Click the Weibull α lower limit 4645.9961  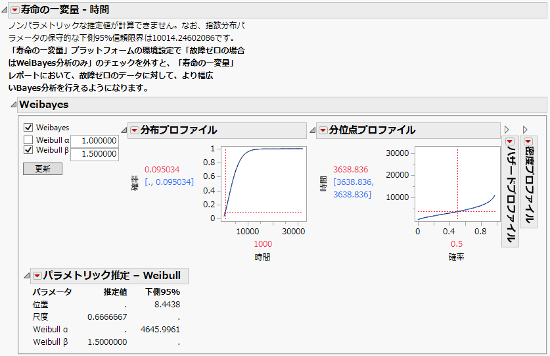(160, 330)
